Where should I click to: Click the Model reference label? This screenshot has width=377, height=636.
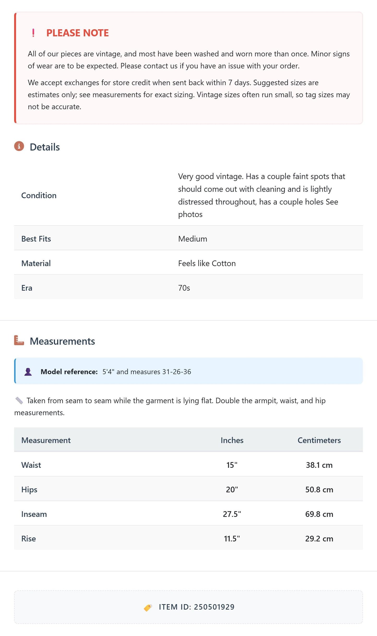click(x=69, y=372)
